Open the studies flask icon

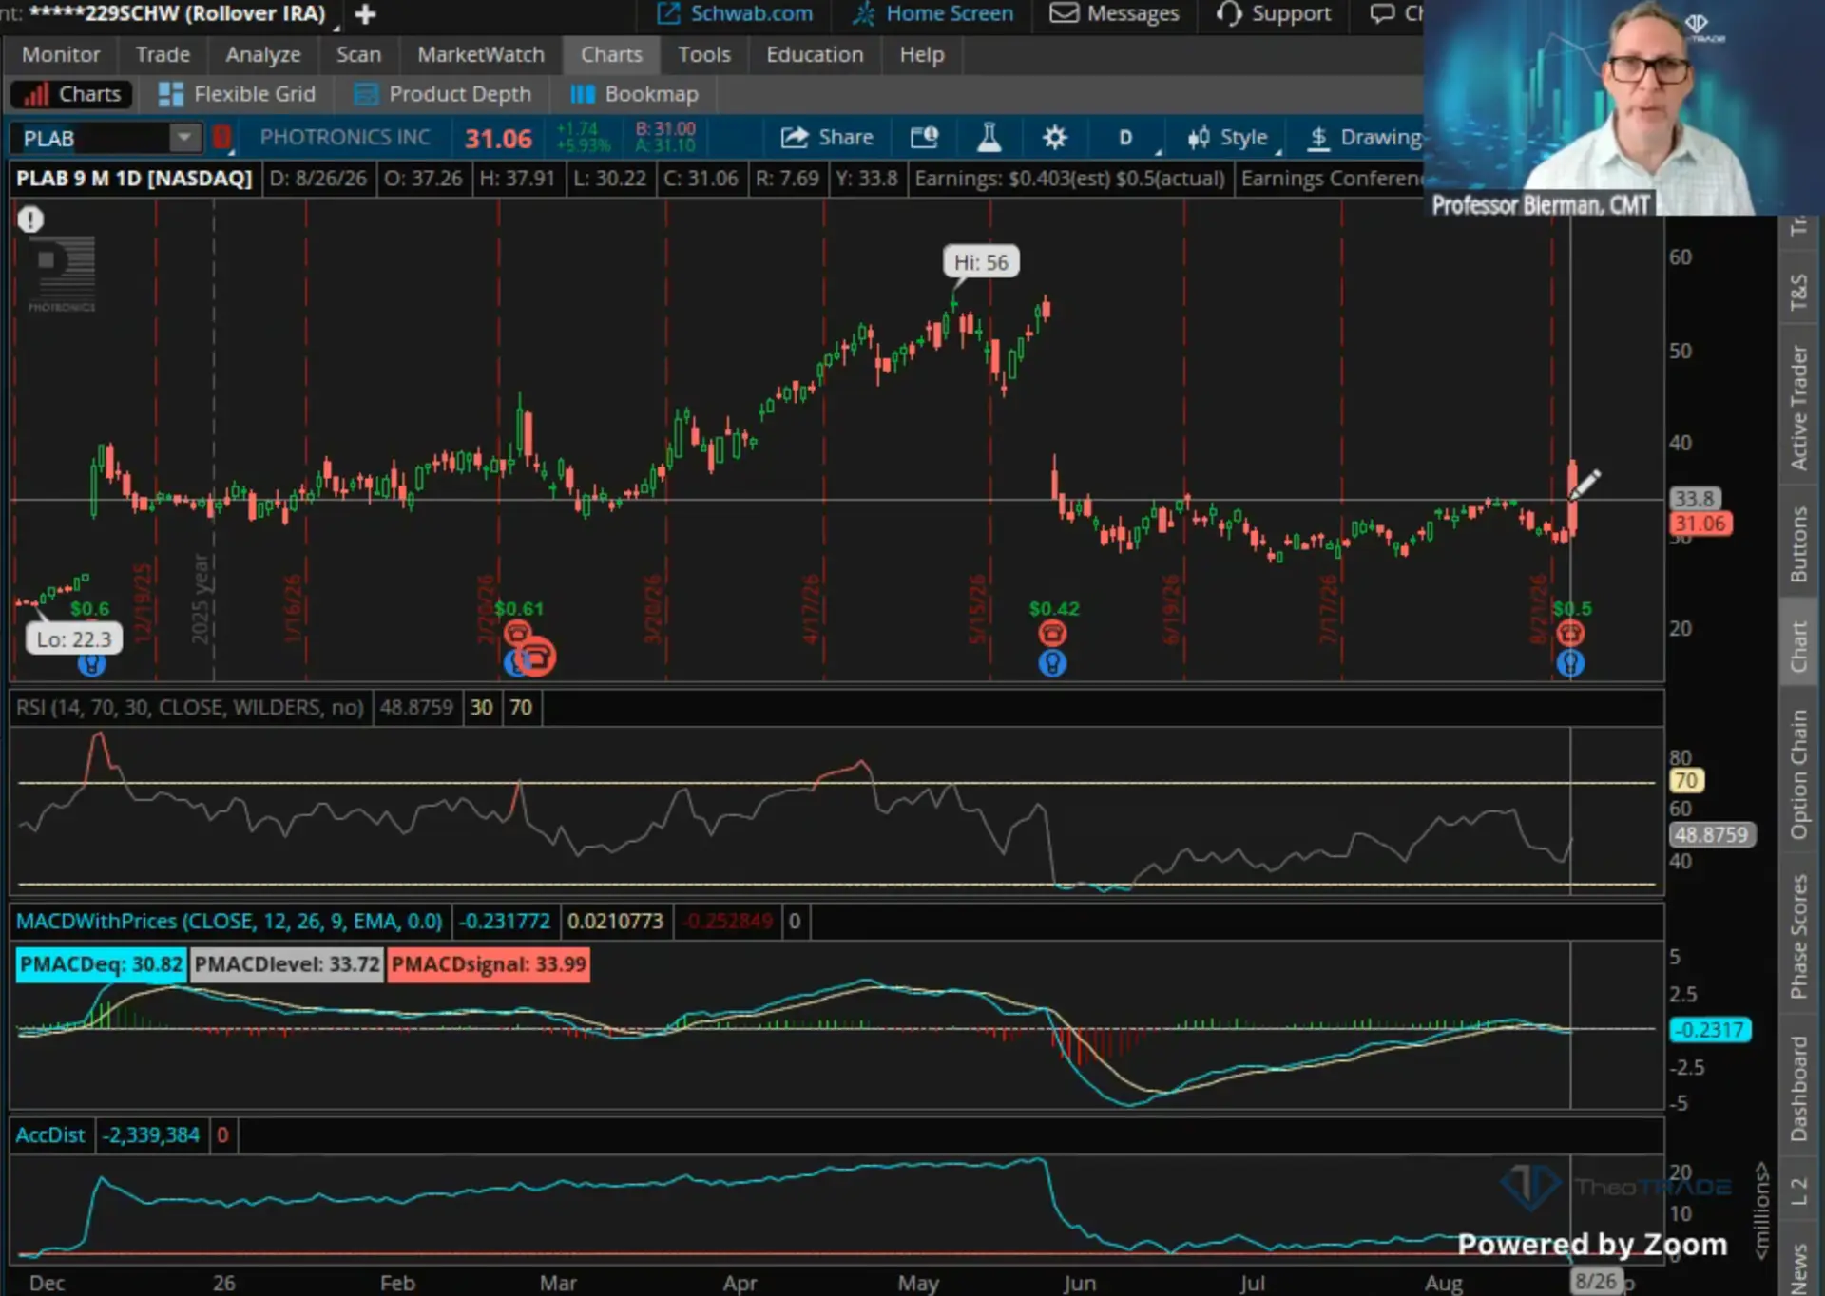pyautogui.click(x=989, y=138)
